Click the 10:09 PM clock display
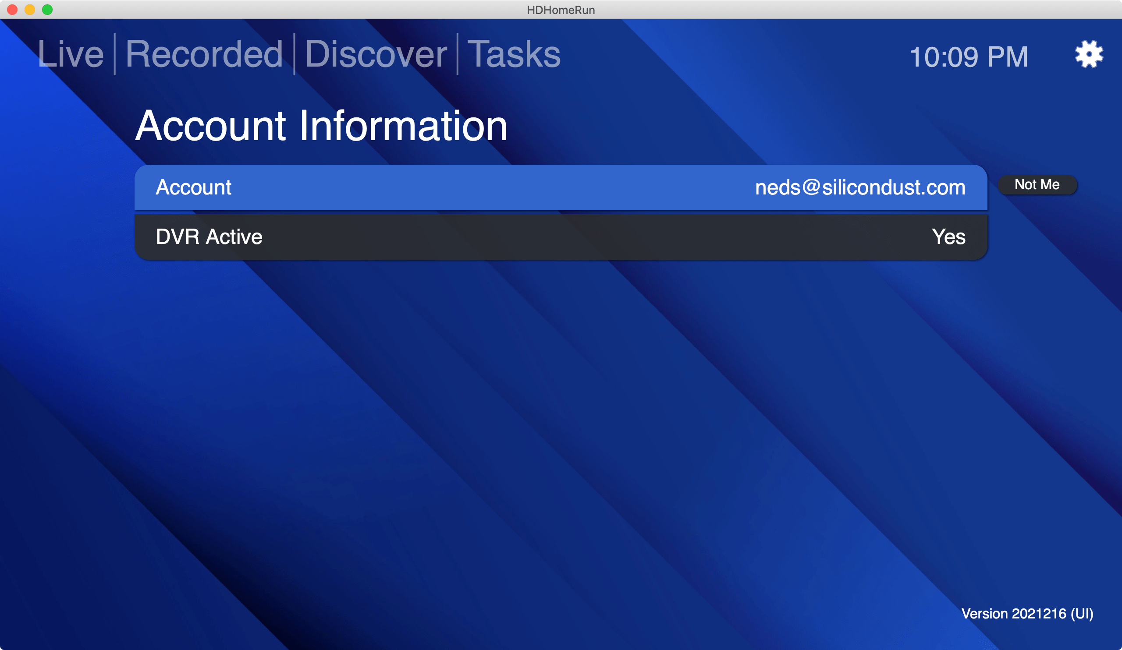The image size is (1122, 650). pos(969,57)
